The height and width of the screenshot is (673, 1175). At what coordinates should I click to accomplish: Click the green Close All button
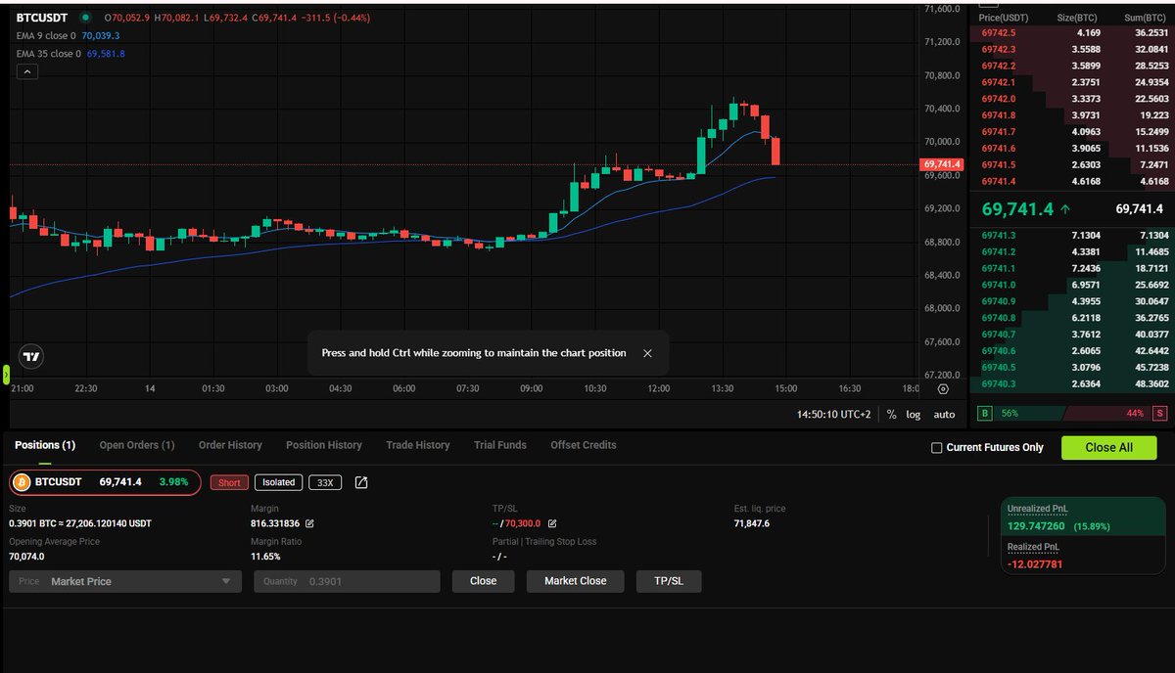(1109, 447)
